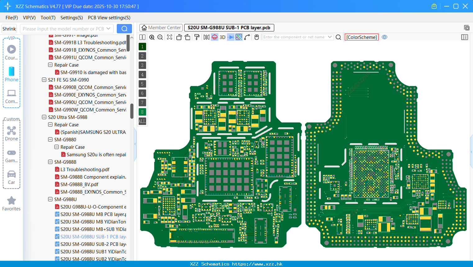Show PCB layer 7
473x267 pixels.
[142, 102]
